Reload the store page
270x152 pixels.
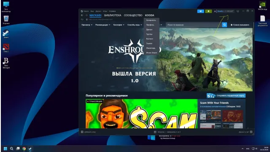point(82,19)
